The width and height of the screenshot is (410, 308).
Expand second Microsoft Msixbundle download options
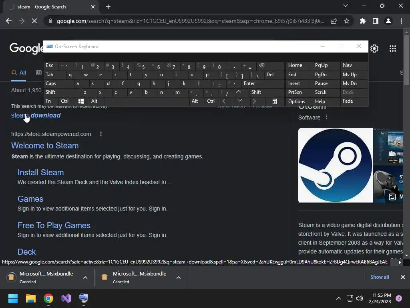179,278
